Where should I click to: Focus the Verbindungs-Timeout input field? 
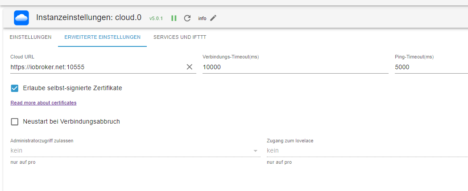point(295,67)
